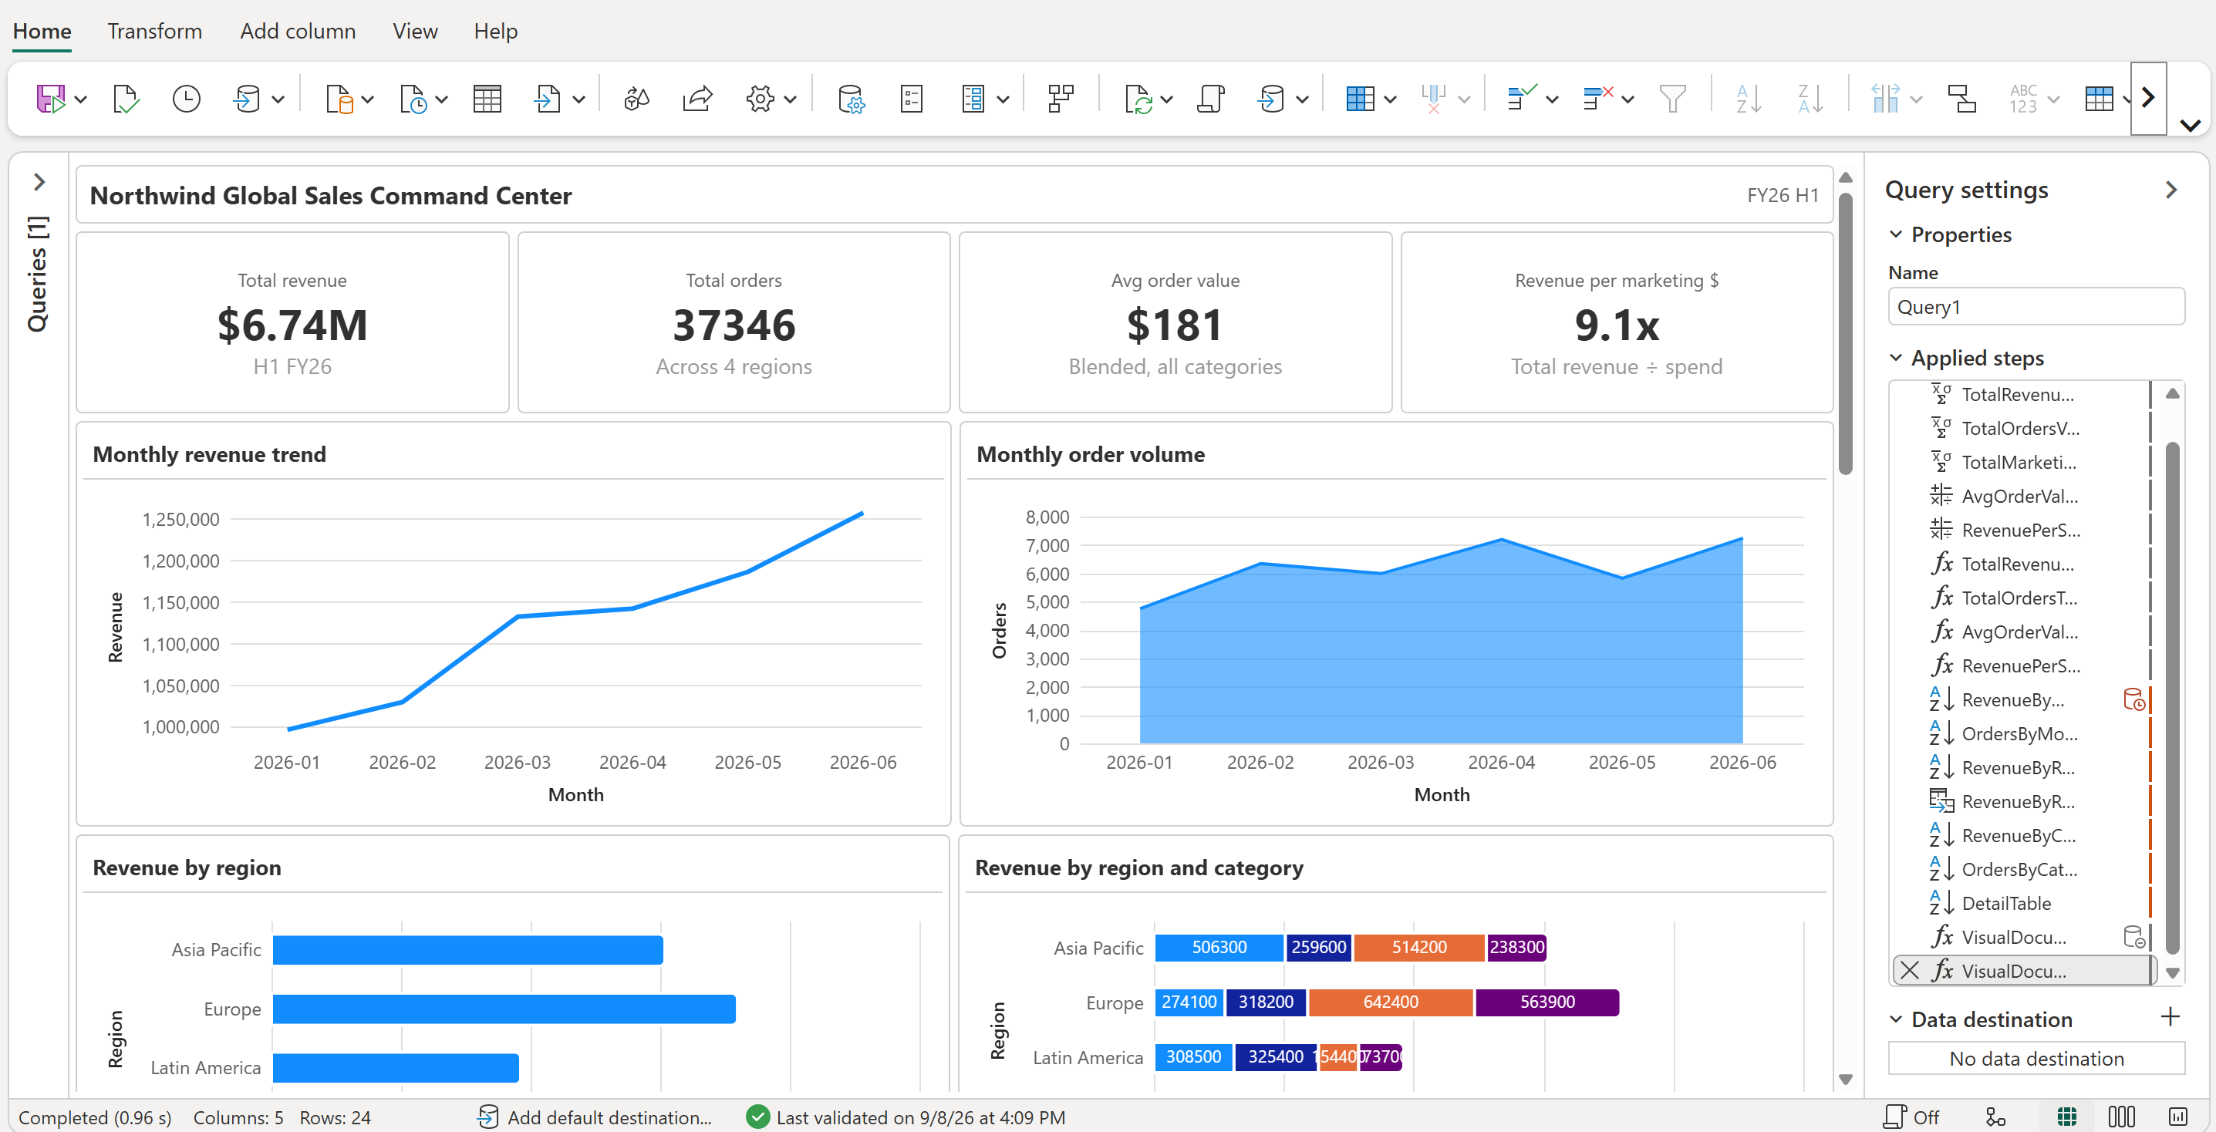This screenshot has height=1132, width=2216.
Task: Click the Sort descending Z-A toolbar icon
Action: point(1810,98)
